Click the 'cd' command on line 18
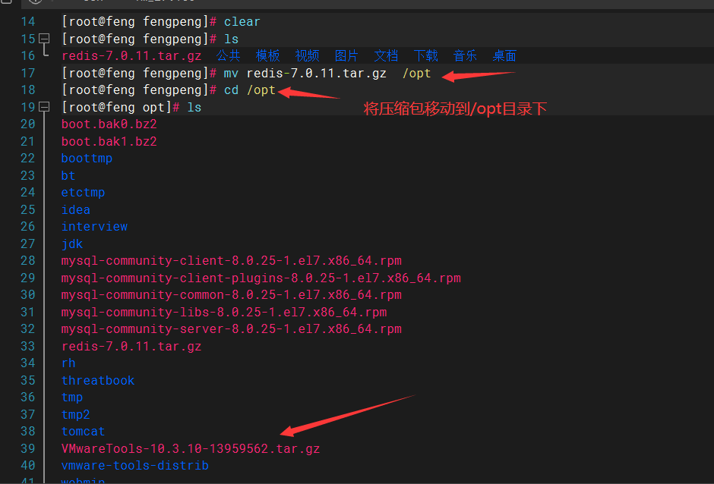Image resolution: width=714 pixels, height=484 pixels. pos(231,90)
